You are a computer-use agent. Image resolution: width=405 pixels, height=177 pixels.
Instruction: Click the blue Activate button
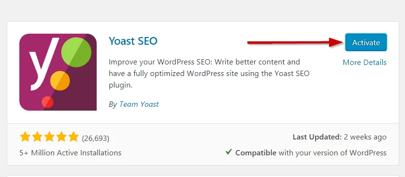(366, 42)
